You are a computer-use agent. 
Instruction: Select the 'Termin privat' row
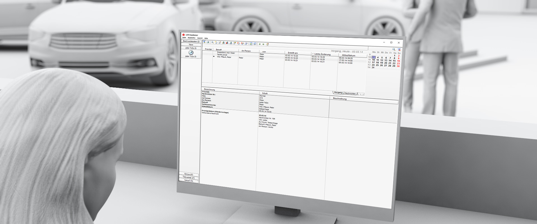pos(222,55)
